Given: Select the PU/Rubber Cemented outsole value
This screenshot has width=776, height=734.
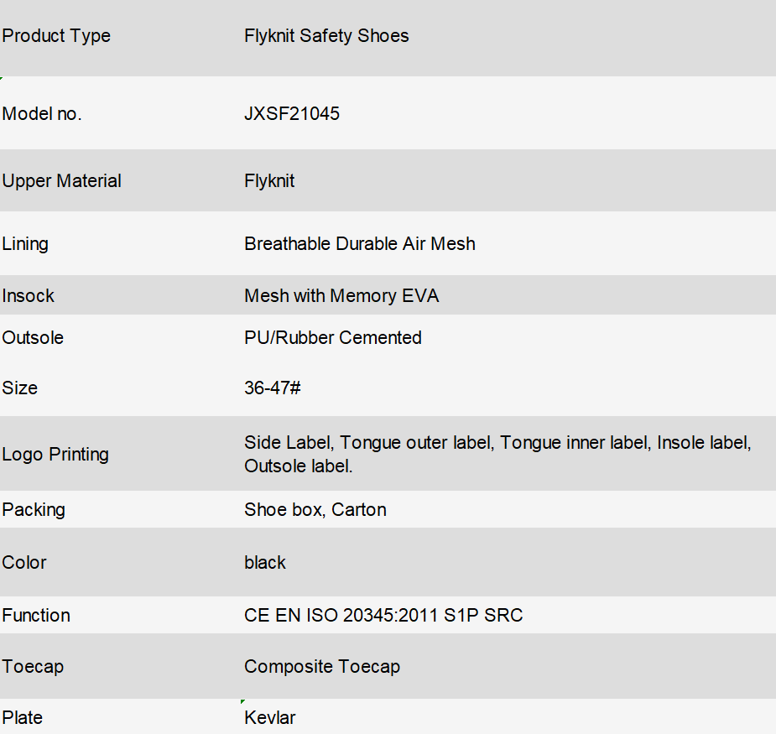Looking at the screenshot, I should [x=333, y=338].
